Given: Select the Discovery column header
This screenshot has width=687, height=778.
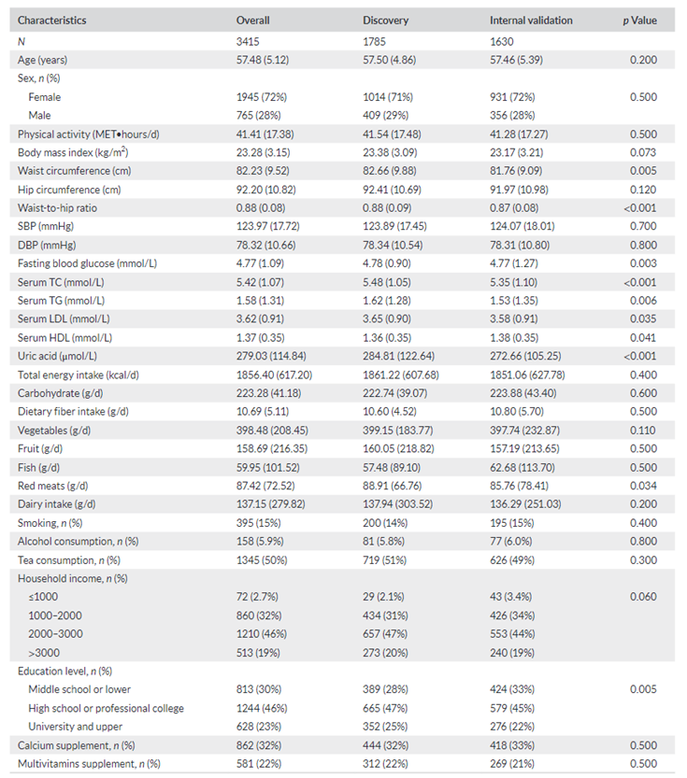Looking at the screenshot, I should [386, 20].
